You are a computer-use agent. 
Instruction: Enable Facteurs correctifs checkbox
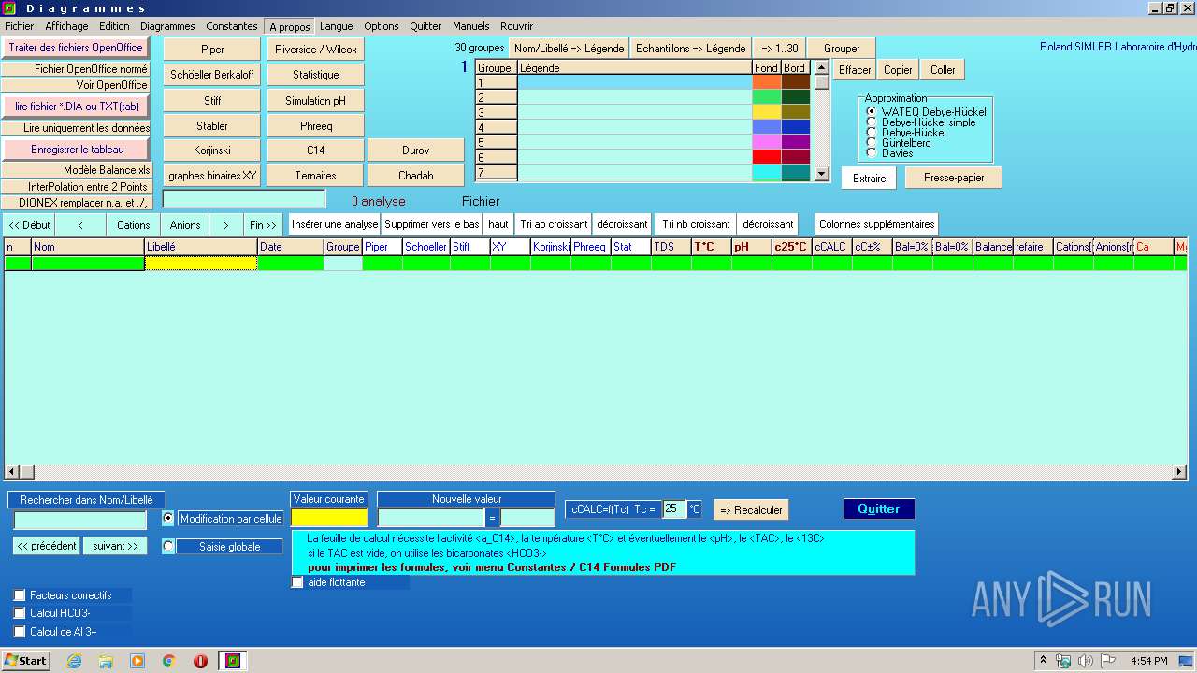(x=20, y=595)
